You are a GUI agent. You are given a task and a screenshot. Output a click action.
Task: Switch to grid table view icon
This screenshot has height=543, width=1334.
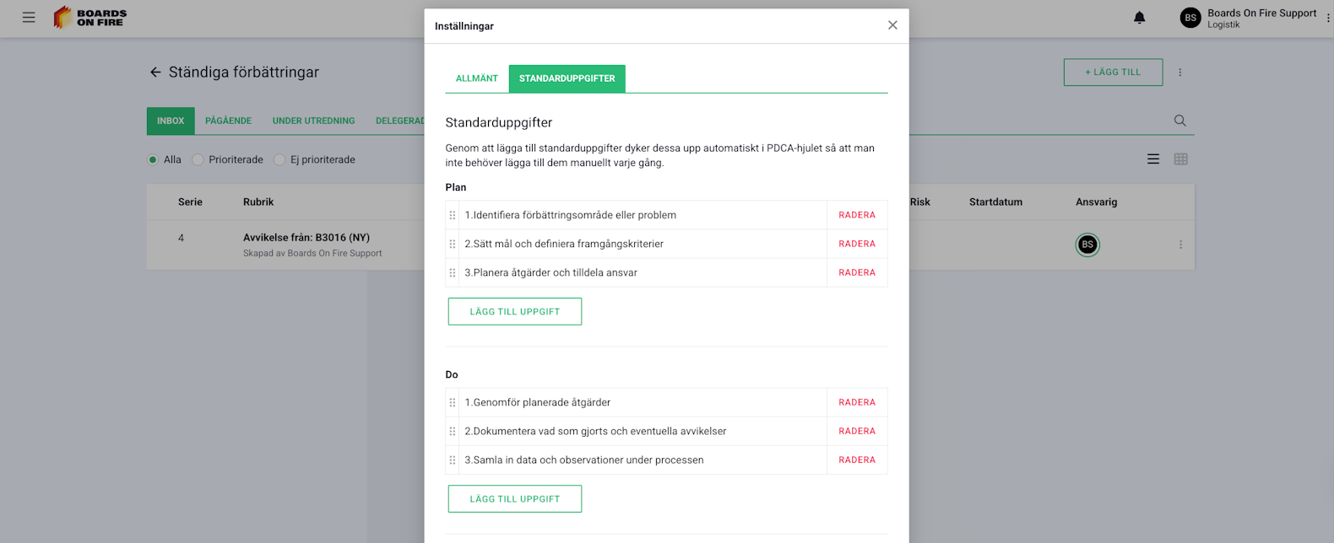[1180, 159]
